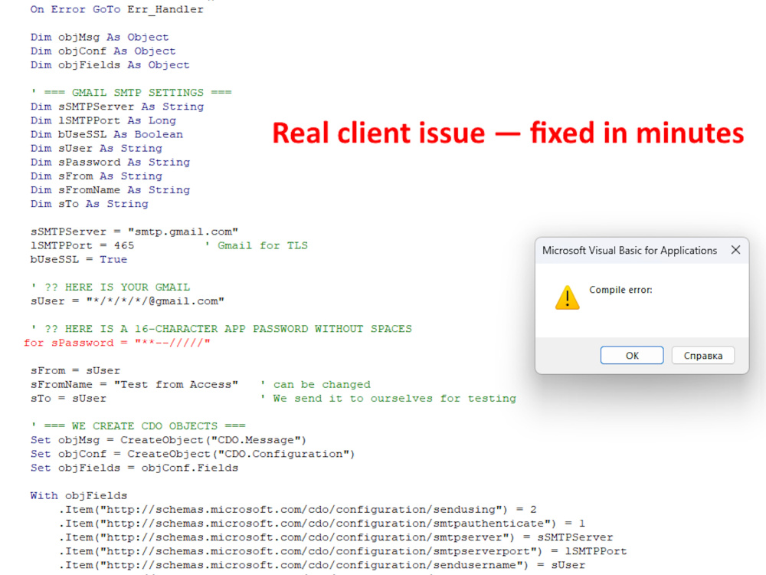
Task: Click the .Item line ending with sendusing
Action: click(x=297, y=510)
